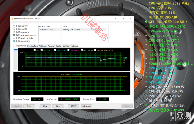Switch to the Powers tab
The image size is (194, 124).
(51, 46)
